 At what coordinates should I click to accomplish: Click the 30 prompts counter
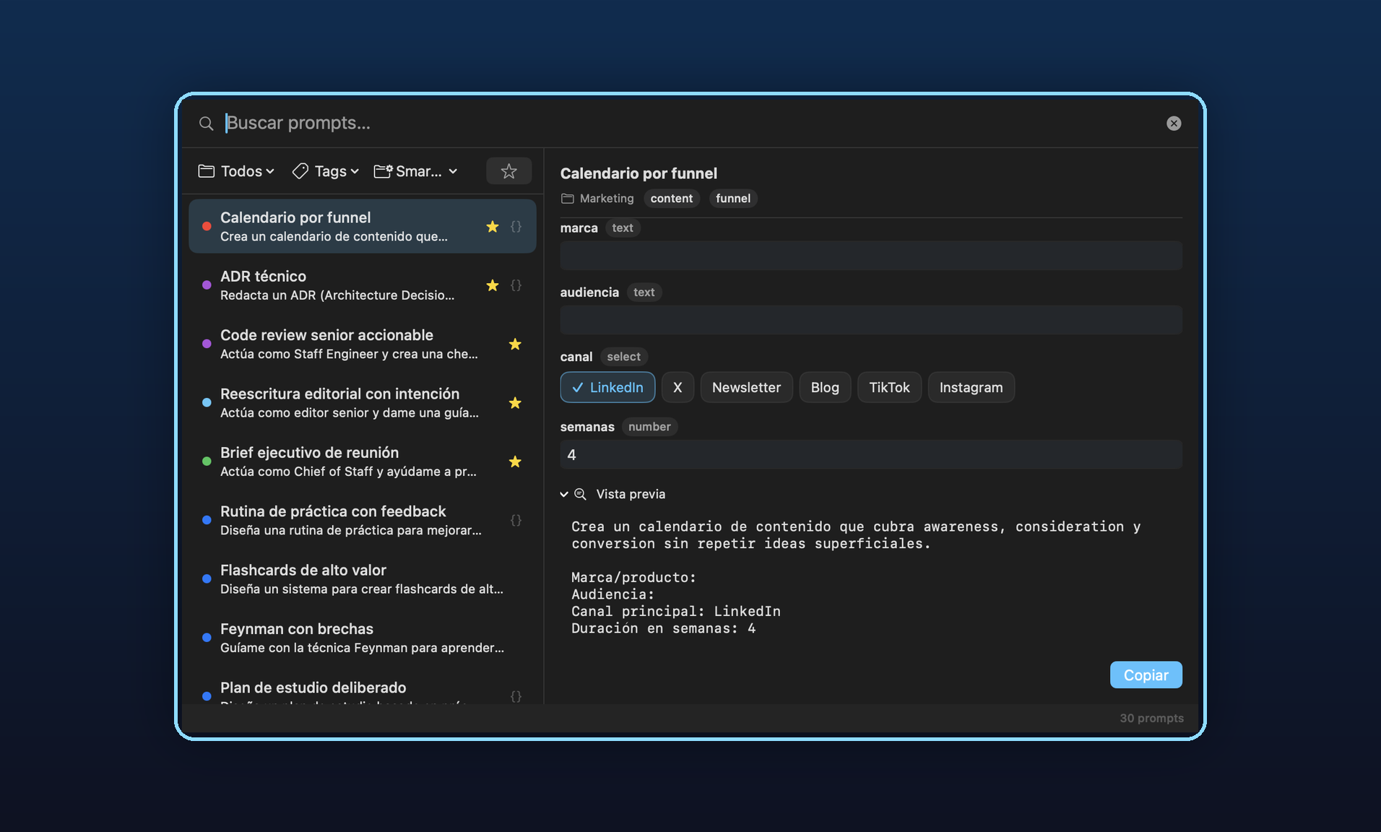click(x=1151, y=718)
